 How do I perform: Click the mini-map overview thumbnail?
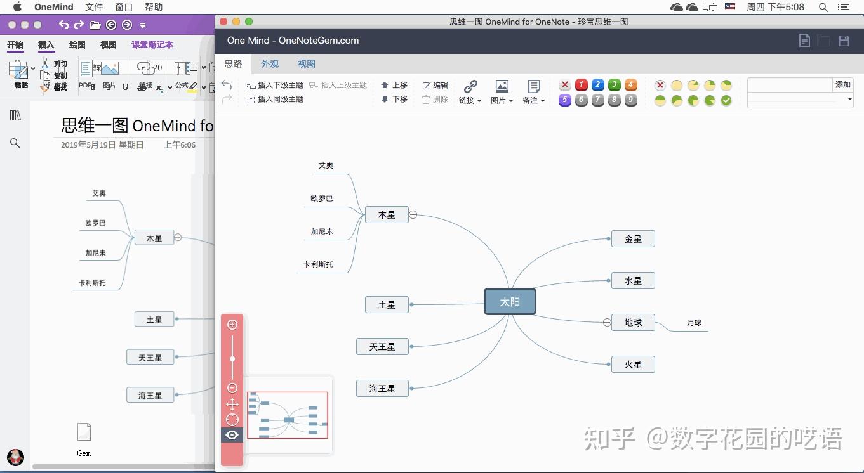287,415
